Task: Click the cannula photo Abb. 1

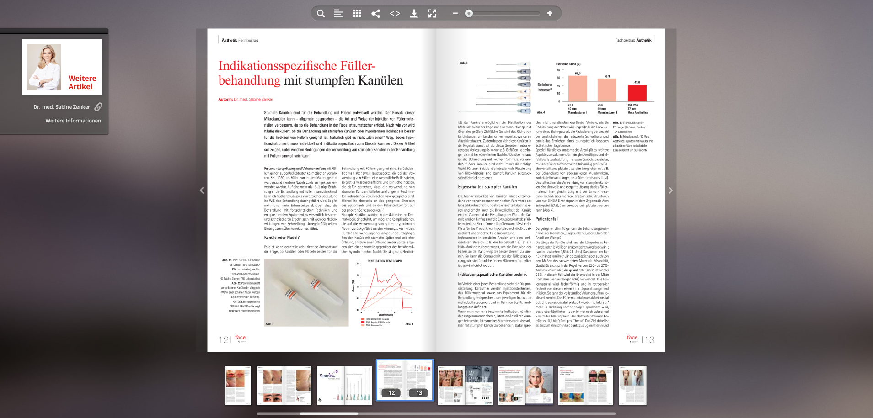Action: [306, 293]
